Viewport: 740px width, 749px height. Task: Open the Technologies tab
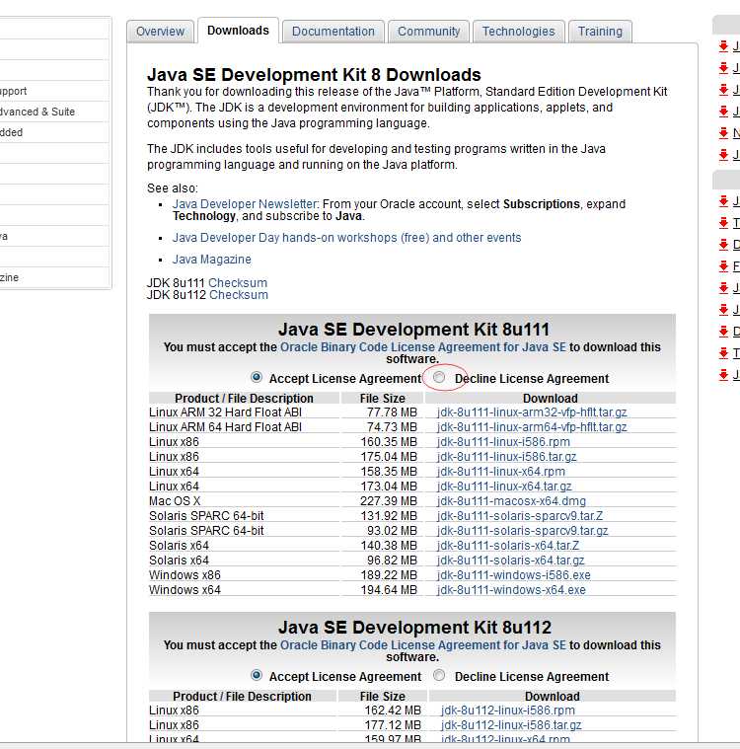(518, 32)
